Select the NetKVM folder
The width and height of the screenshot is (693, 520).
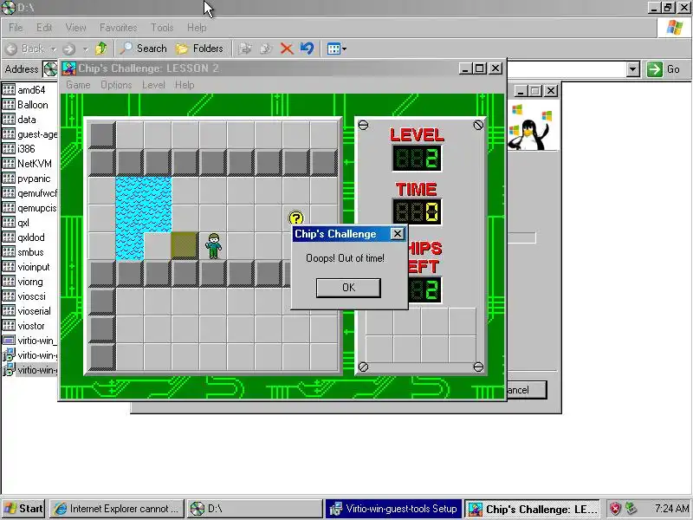(27, 164)
